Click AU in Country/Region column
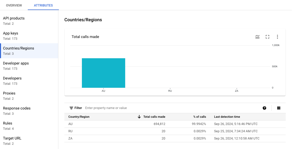 70,124
